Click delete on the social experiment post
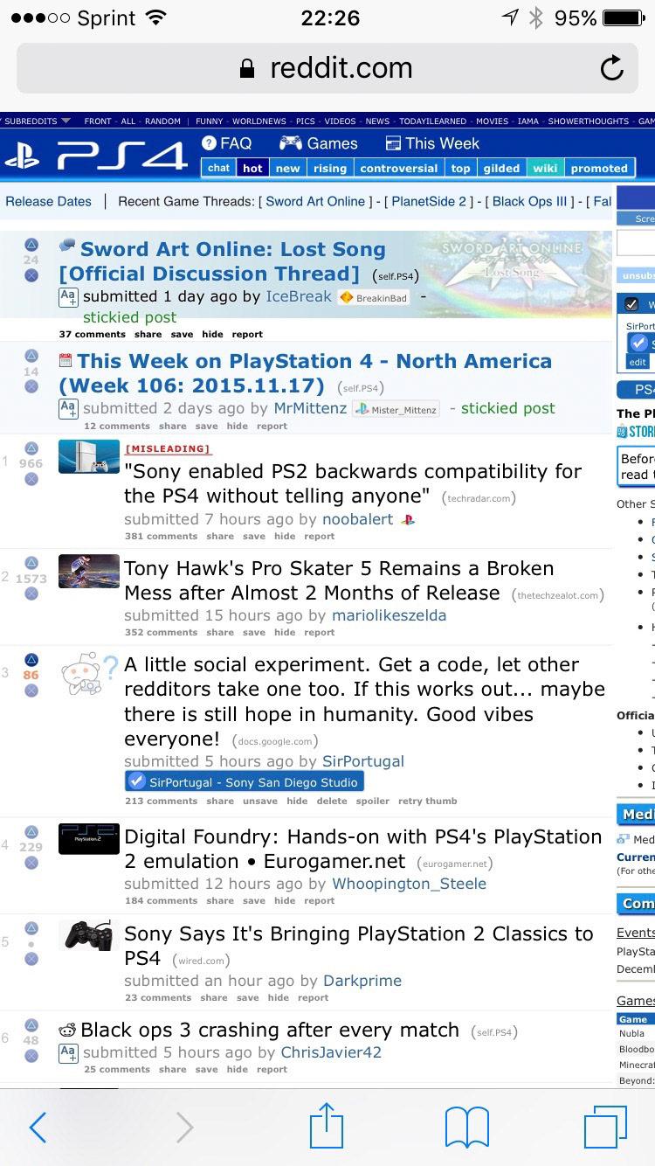 (x=332, y=801)
